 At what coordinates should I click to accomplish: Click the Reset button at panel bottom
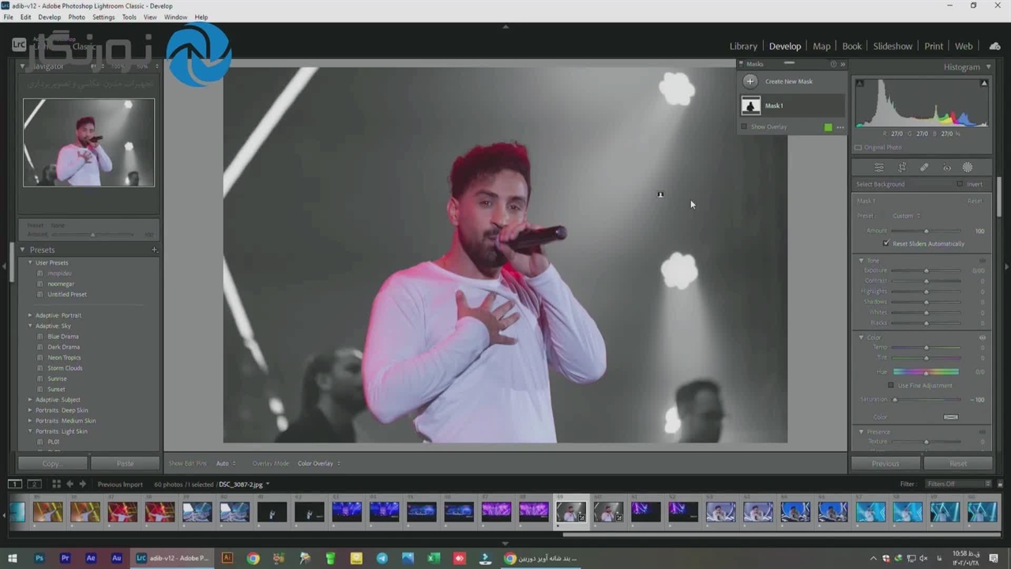pos(958,464)
